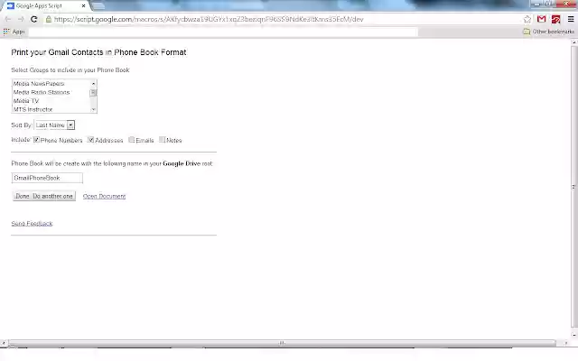This screenshot has height=361, width=578.
Task: Open Chrome's hamburger menu
Action: (x=571, y=19)
